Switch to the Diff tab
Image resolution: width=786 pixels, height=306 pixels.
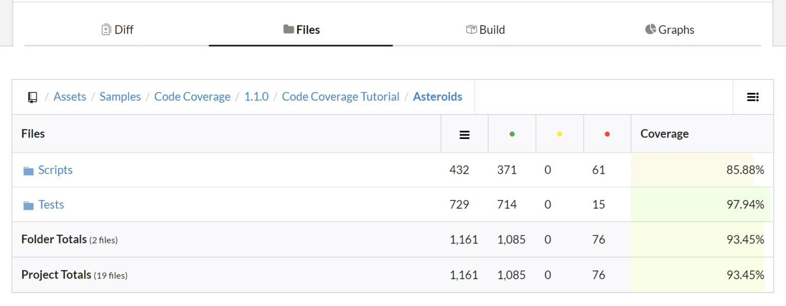click(x=117, y=29)
